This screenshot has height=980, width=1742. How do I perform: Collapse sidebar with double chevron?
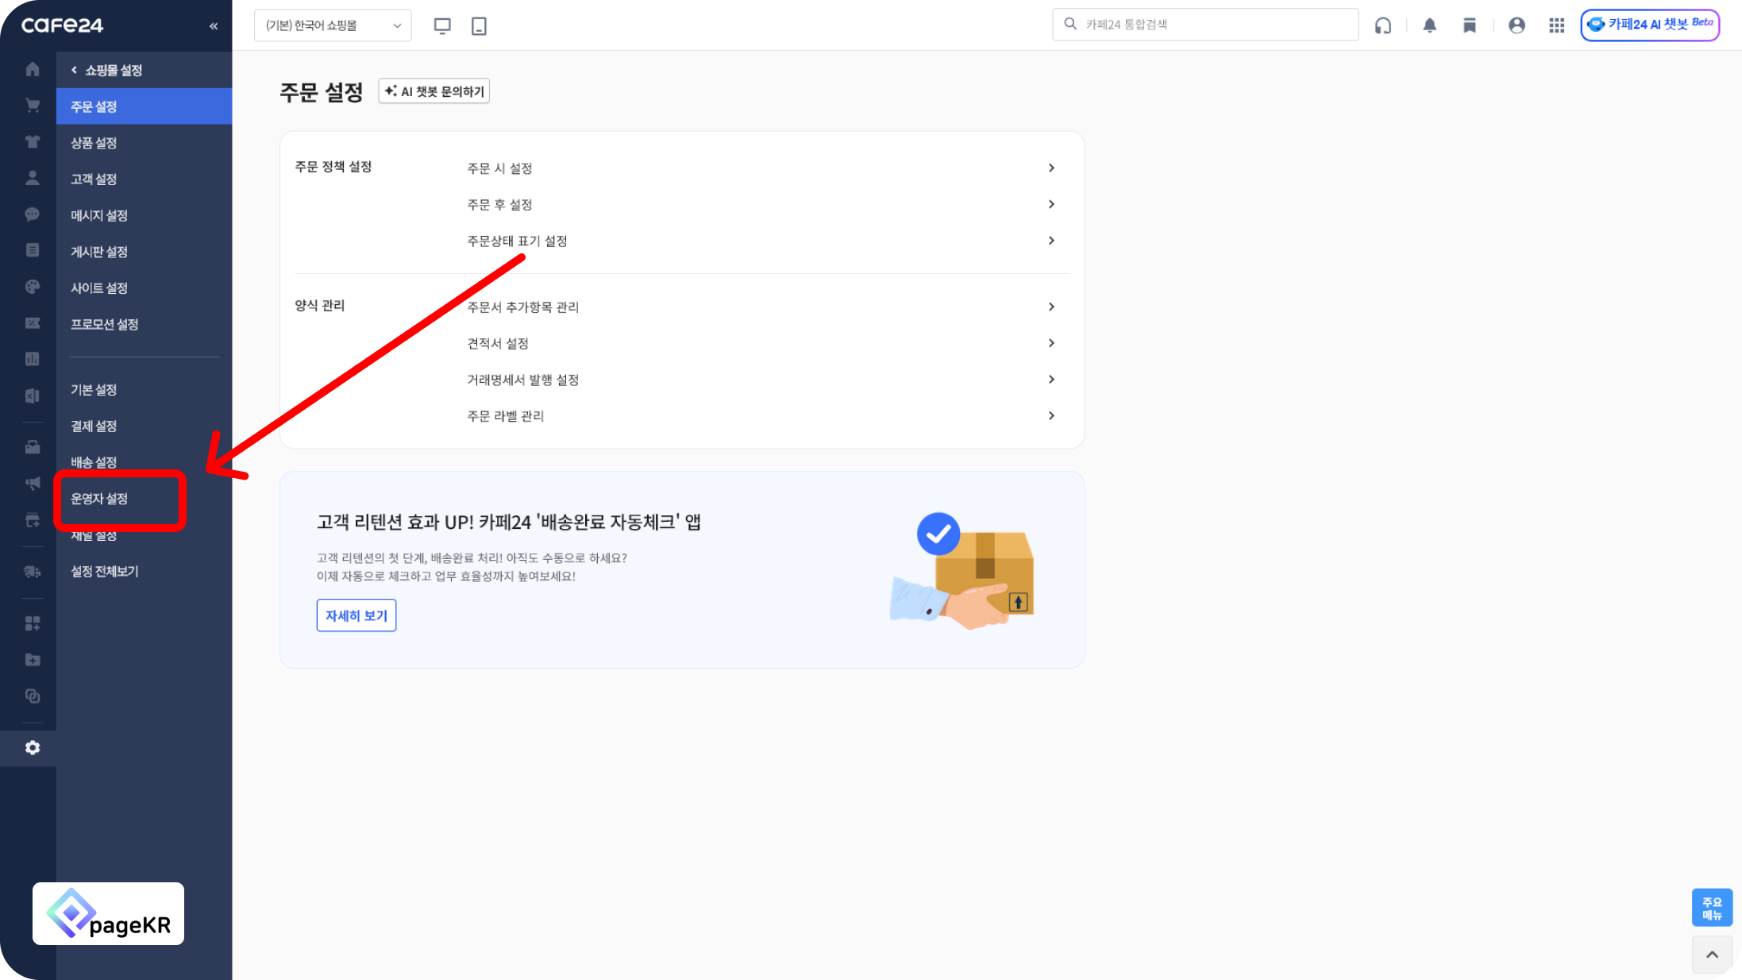pyautogui.click(x=214, y=26)
